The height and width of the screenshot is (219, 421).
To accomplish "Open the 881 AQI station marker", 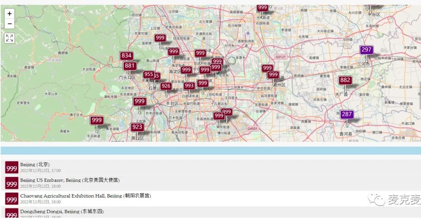I will coord(129,66).
